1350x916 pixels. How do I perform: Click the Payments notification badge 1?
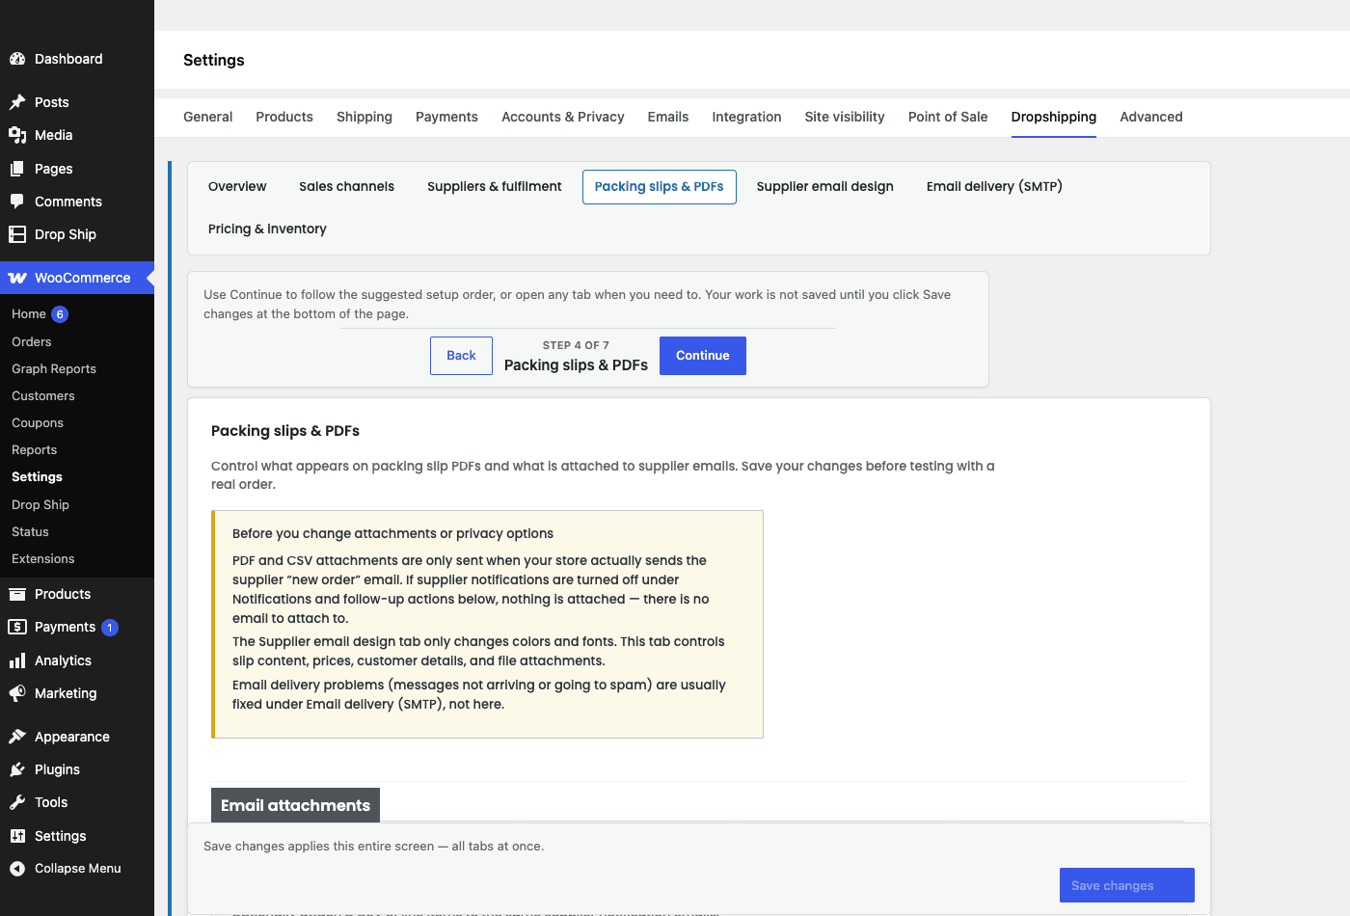point(110,628)
